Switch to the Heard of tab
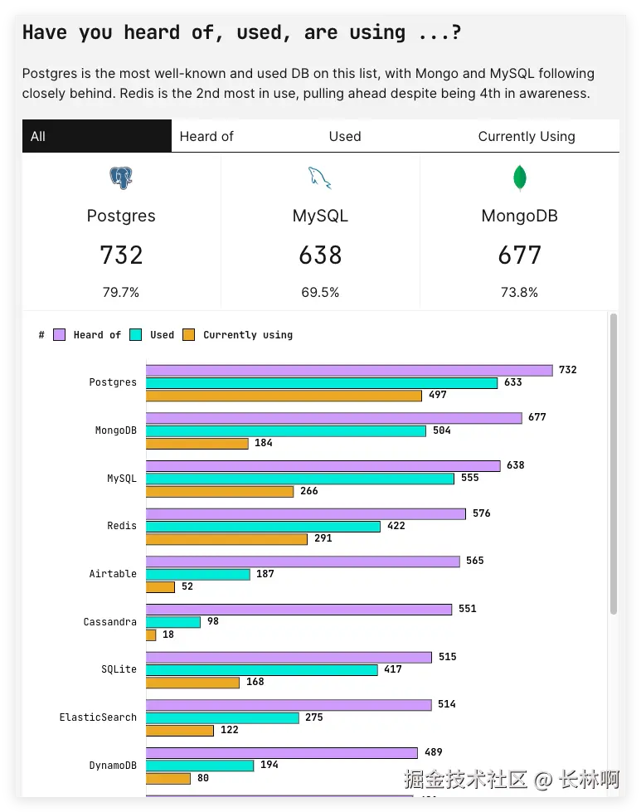This screenshot has height=812, width=641. (x=206, y=136)
